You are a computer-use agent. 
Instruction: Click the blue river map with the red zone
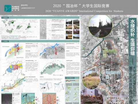(52, 51)
